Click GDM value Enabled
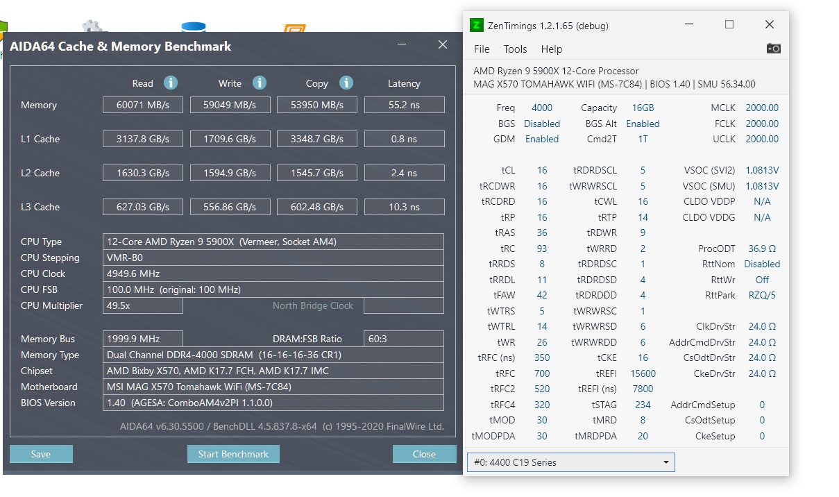The image size is (839, 497). tap(542, 139)
